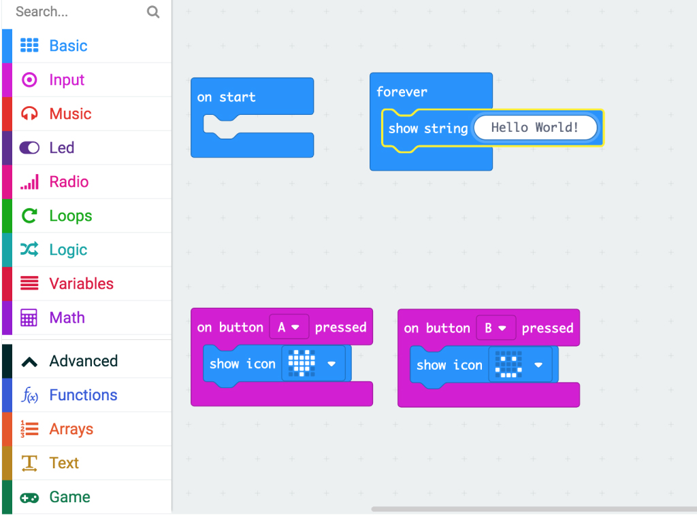Open the Logic category
Viewport: 697px width, 522px height.
pyautogui.click(x=86, y=249)
